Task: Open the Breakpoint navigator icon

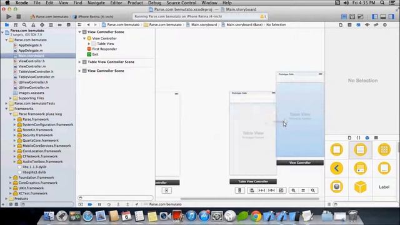Action: pos(60,25)
